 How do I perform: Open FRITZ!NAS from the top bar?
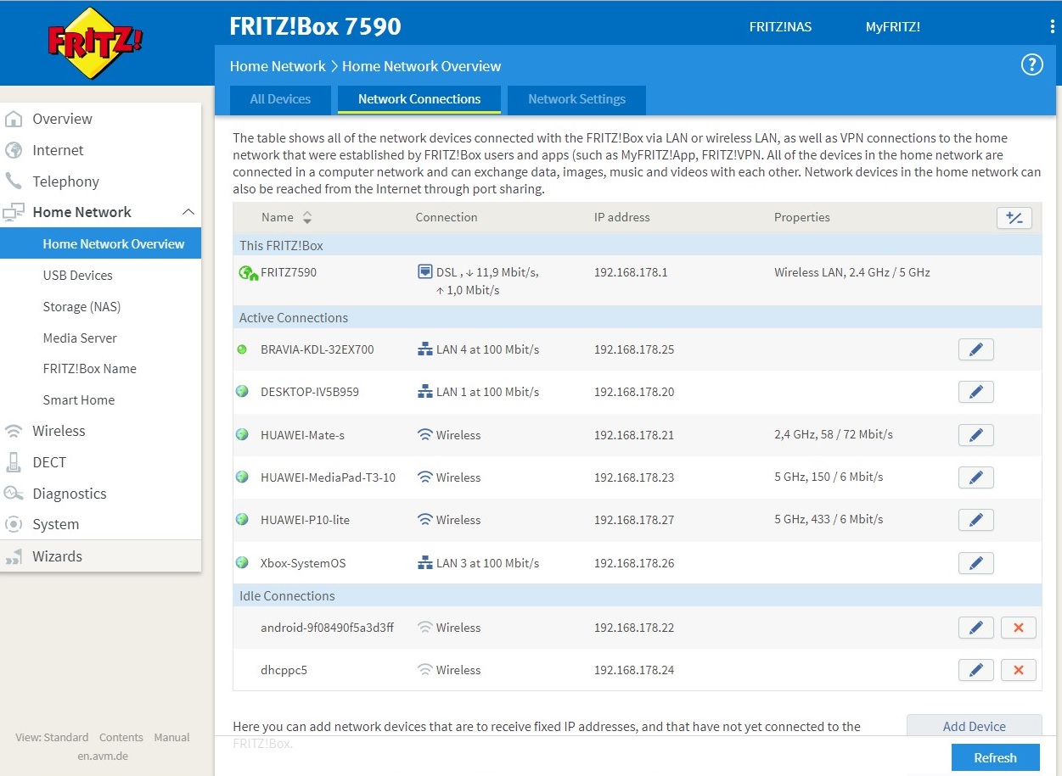[780, 27]
